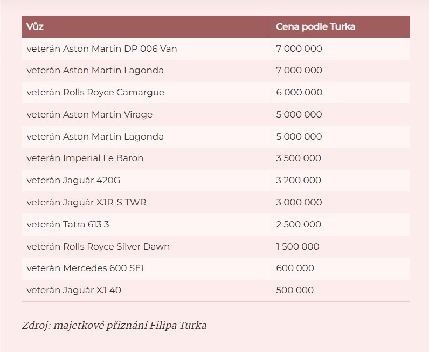Click the Imperial Le Baron cell
Viewport: 429px width, 352px height.
(85, 158)
